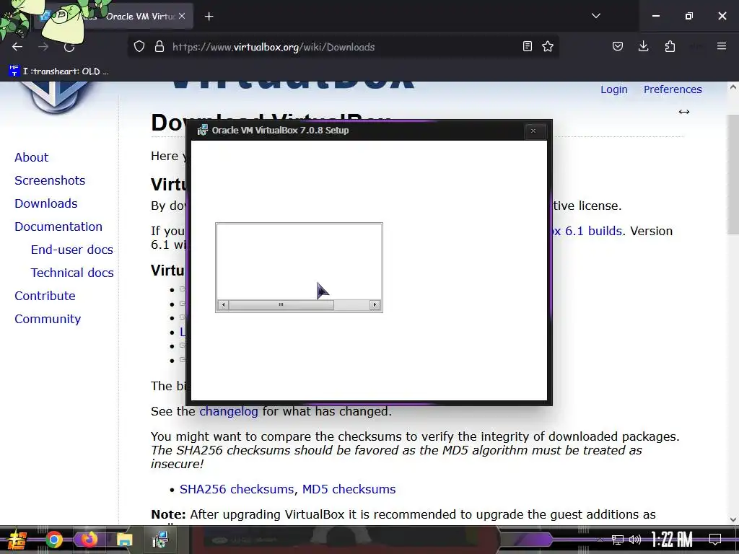Switch to Firefox in the taskbar
Screen dimensions: 739x554
(89, 540)
